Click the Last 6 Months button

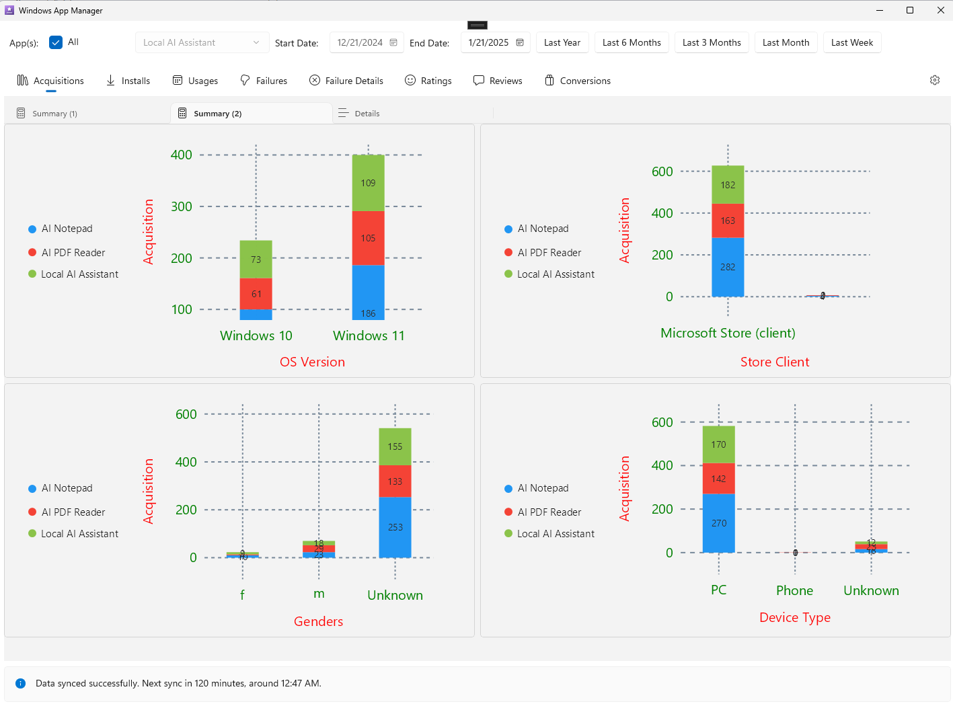coord(632,42)
